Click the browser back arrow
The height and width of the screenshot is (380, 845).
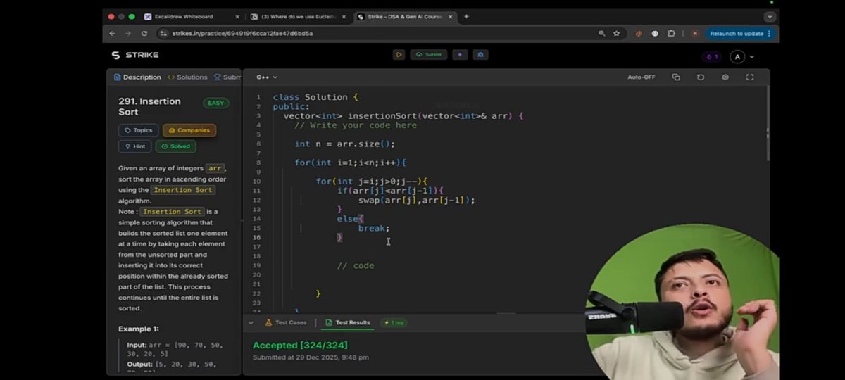point(112,33)
